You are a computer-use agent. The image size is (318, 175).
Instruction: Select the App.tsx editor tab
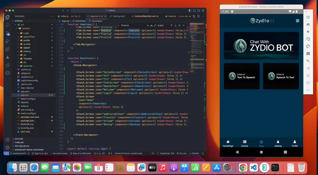pos(96,16)
